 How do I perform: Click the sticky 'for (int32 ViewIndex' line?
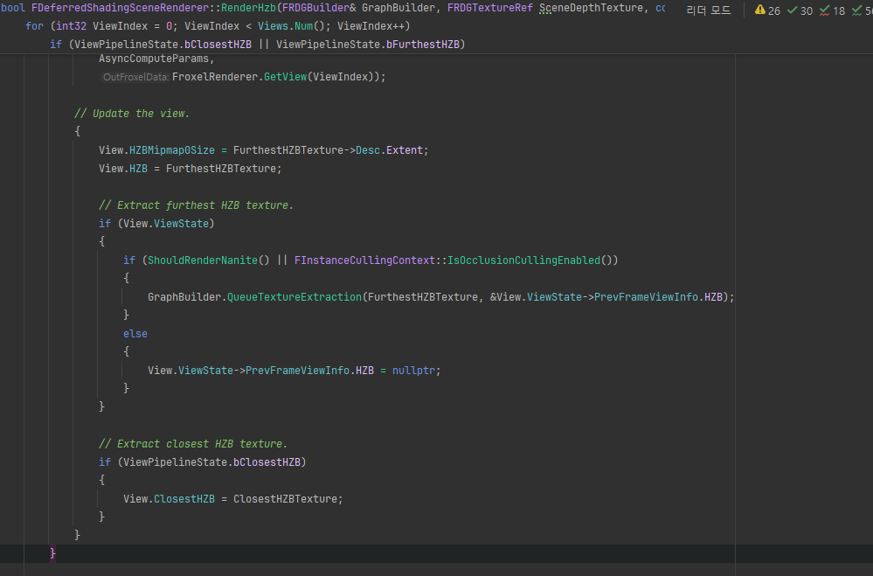pos(218,26)
